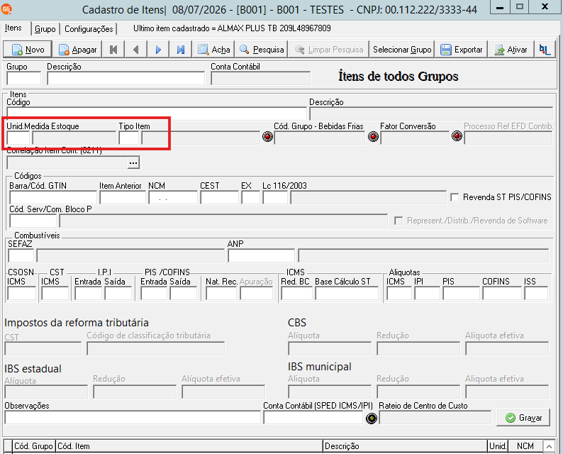Switch to the Itens tab
This screenshot has height=454, width=563.
13,28
